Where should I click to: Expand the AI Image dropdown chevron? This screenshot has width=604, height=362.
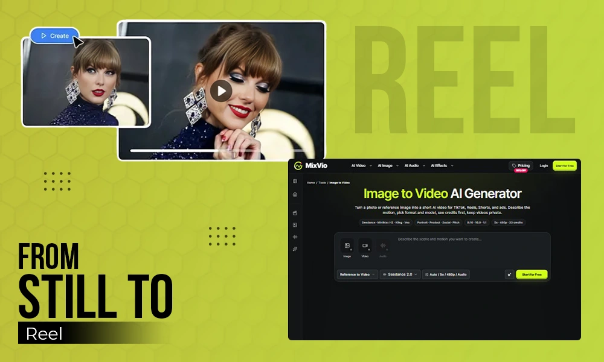coord(397,166)
